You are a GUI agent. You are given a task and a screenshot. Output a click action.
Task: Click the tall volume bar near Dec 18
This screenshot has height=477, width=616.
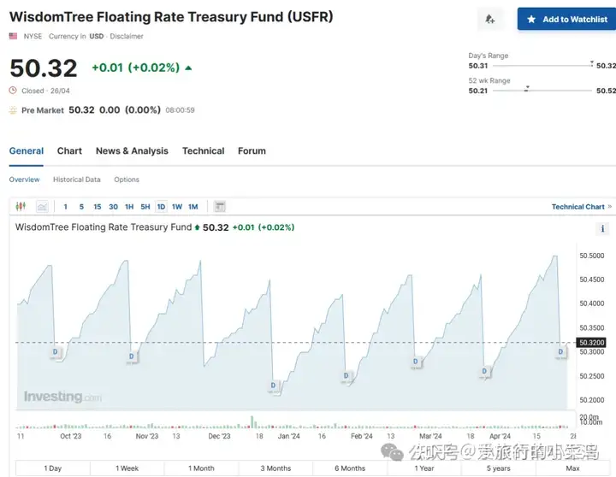(x=252, y=421)
